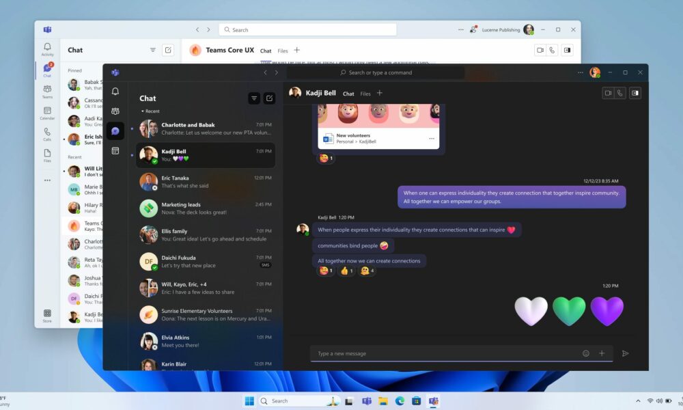Start audio call with Kadji Bell
This screenshot has height=410, width=683.
tap(620, 93)
